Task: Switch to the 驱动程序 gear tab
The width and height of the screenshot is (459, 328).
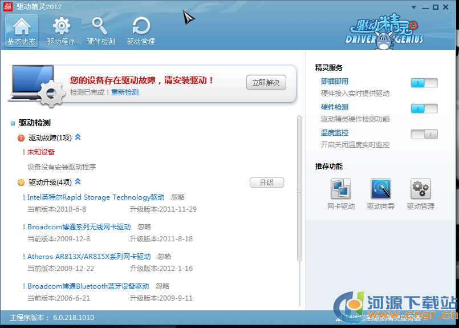Action: [61, 31]
